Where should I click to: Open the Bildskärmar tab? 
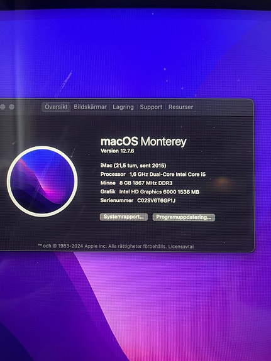[x=90, y=107]
